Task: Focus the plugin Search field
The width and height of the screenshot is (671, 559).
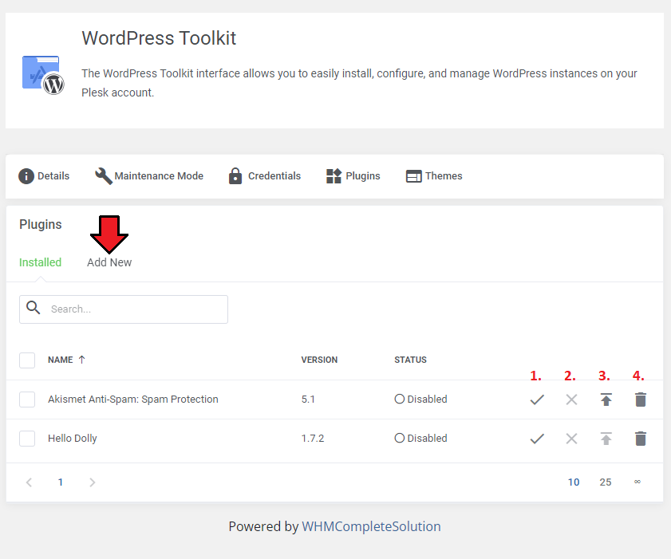Action: [x=123, y=309]
